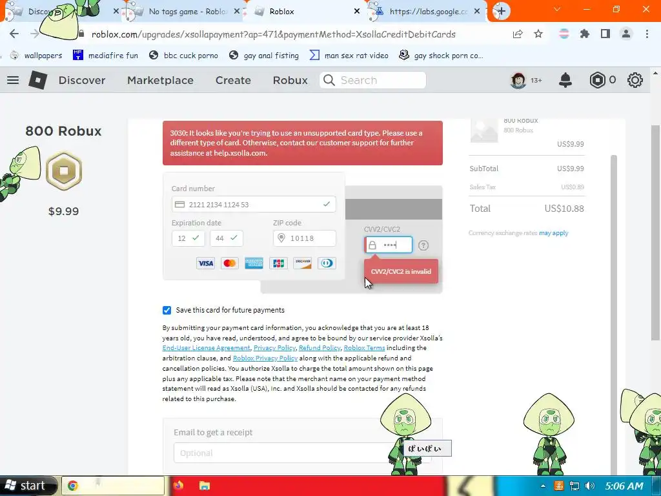Click the Diners Club card logo
This screenshot has width=661, height=496.
(327, 263)
